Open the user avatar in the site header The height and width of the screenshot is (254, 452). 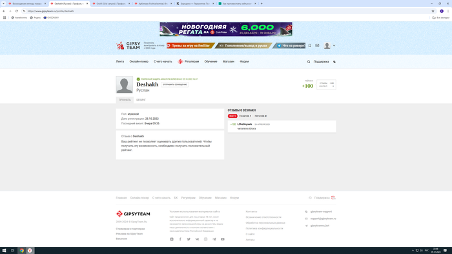coord(327,46)
